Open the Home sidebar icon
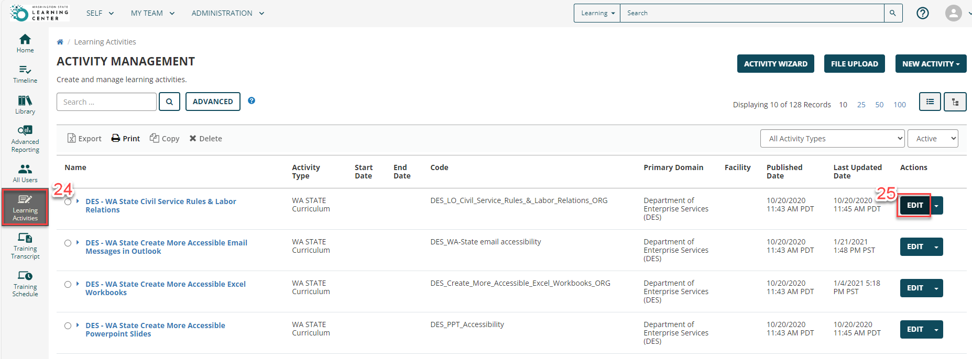 click(x=25, y=43)
